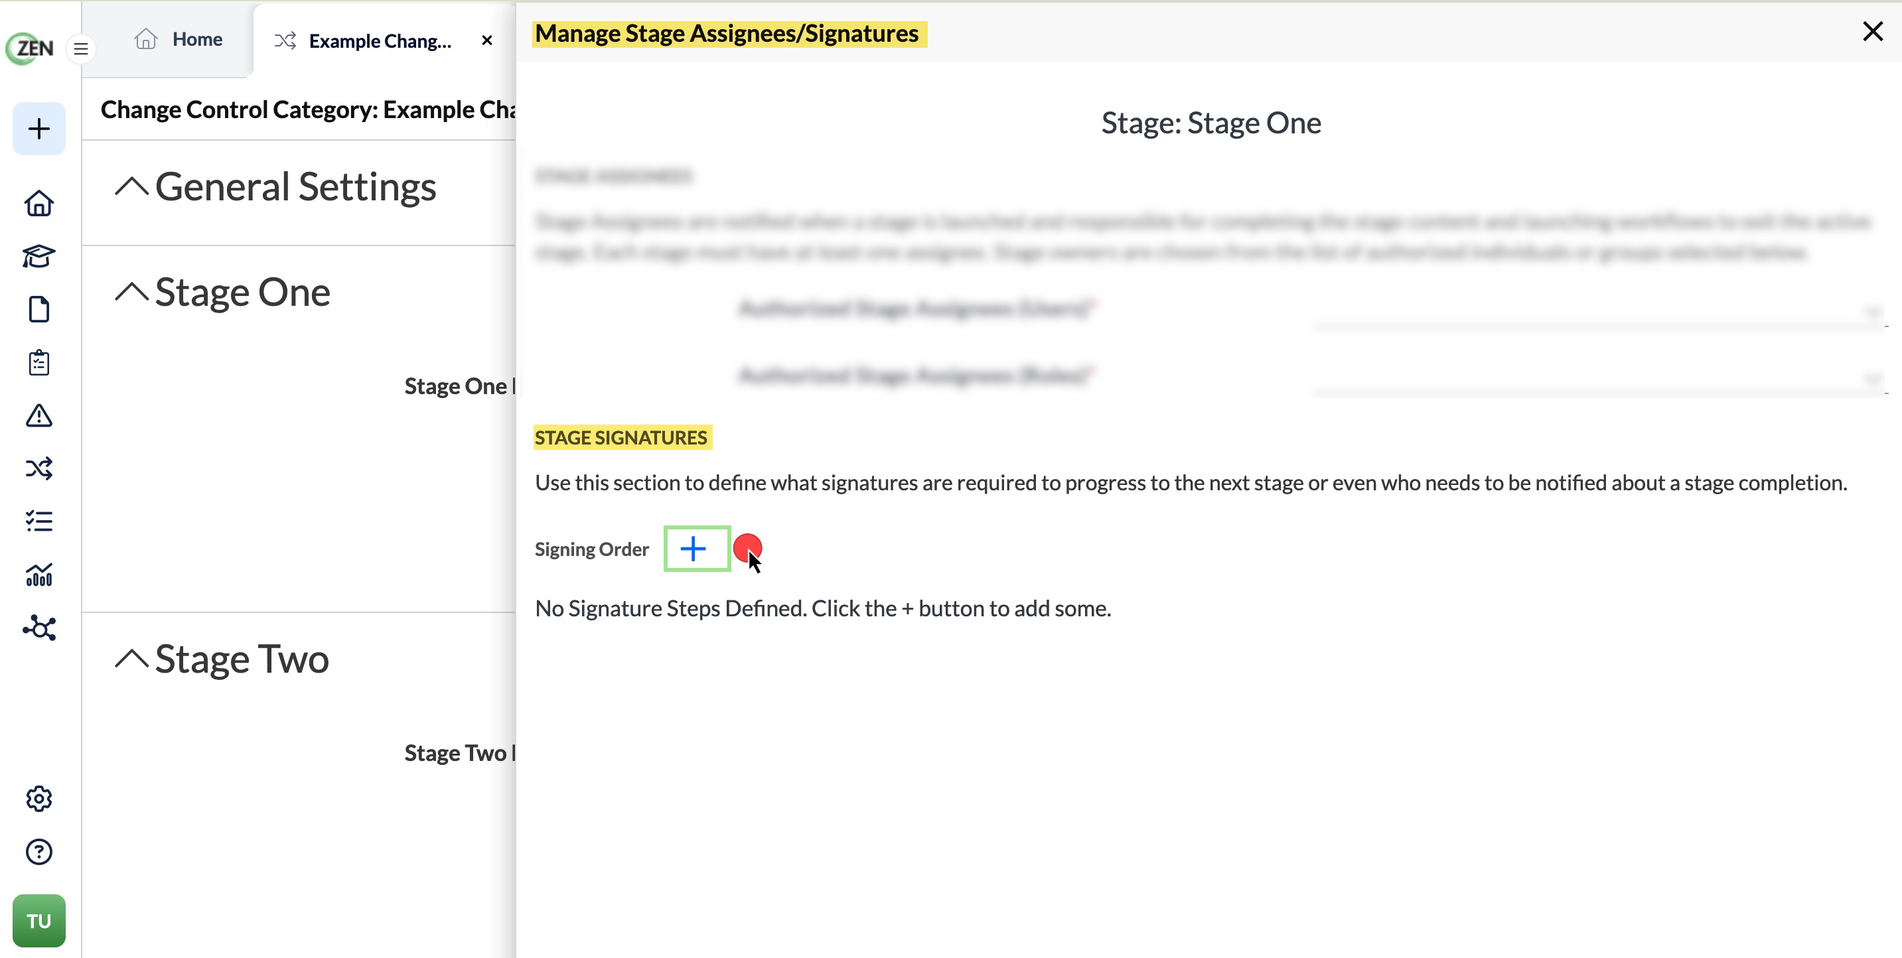Switch to the Home tab
Viewport: 1902px width, 958px height.
tap(178, 39)
